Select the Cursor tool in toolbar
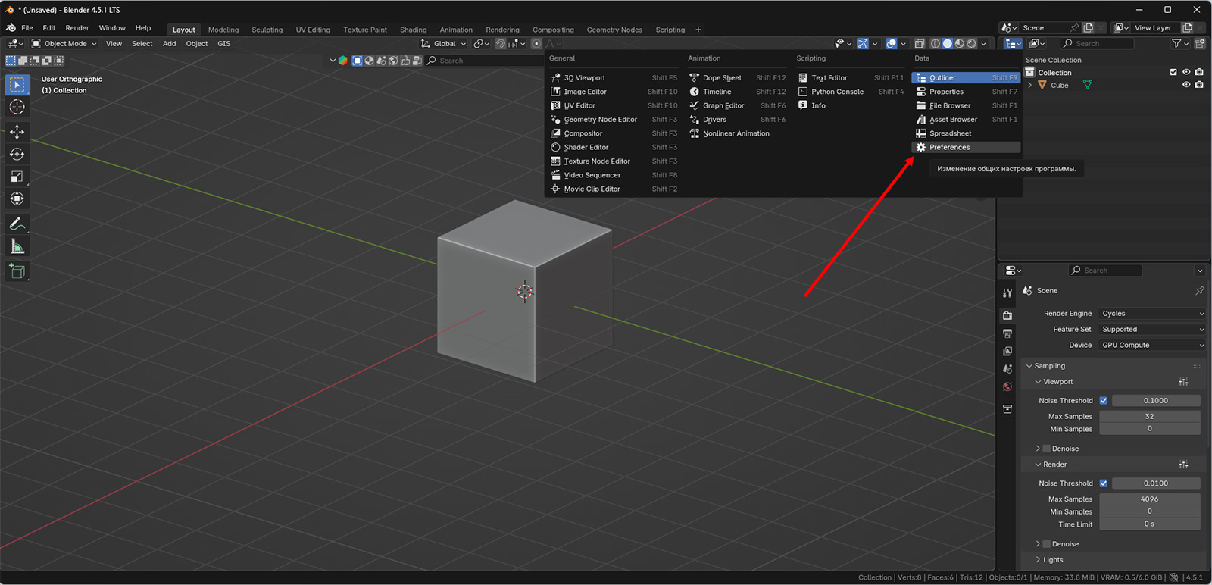 click(17, 108)
